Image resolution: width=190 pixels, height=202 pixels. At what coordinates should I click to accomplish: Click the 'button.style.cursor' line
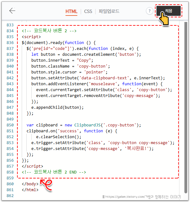pos(69,72)
